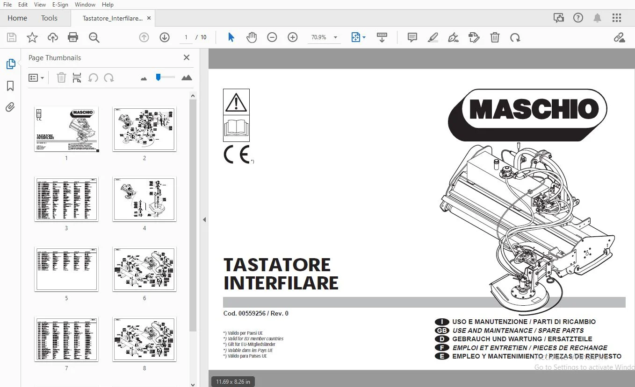Select the page 7 thumbnail

(x=66, y=339)
